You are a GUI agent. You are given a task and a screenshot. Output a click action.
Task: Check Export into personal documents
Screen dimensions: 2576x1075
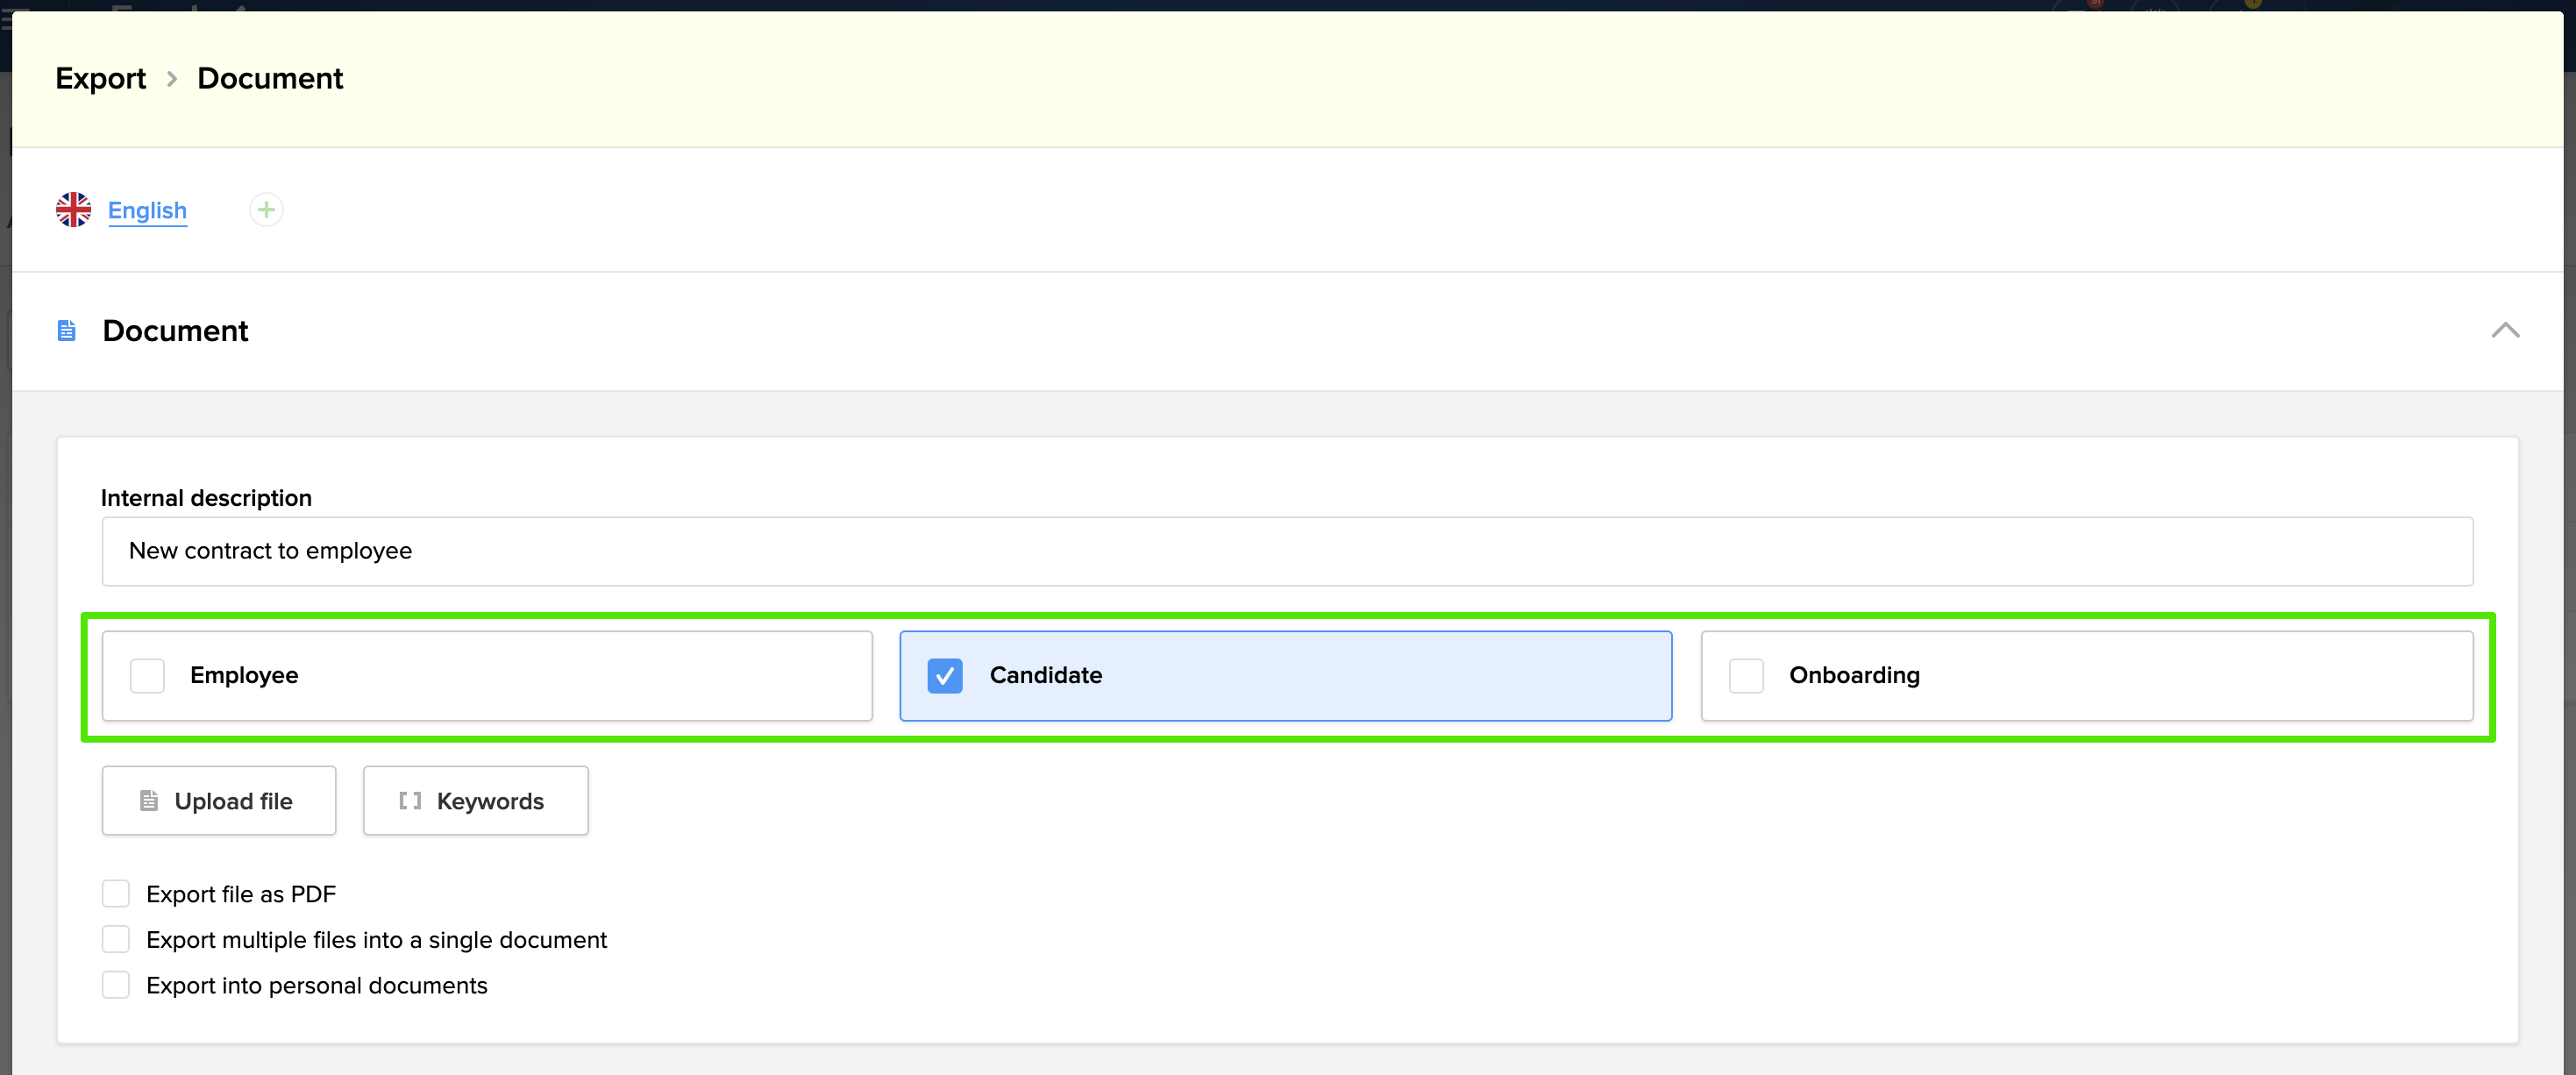point(116,986)
